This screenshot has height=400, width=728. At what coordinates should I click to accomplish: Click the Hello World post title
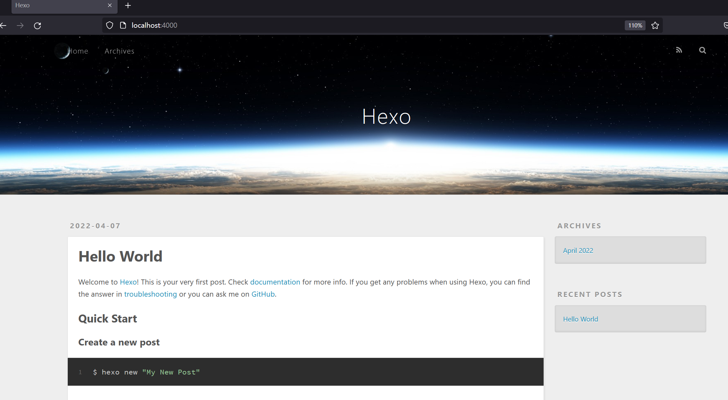coord(120,256)
